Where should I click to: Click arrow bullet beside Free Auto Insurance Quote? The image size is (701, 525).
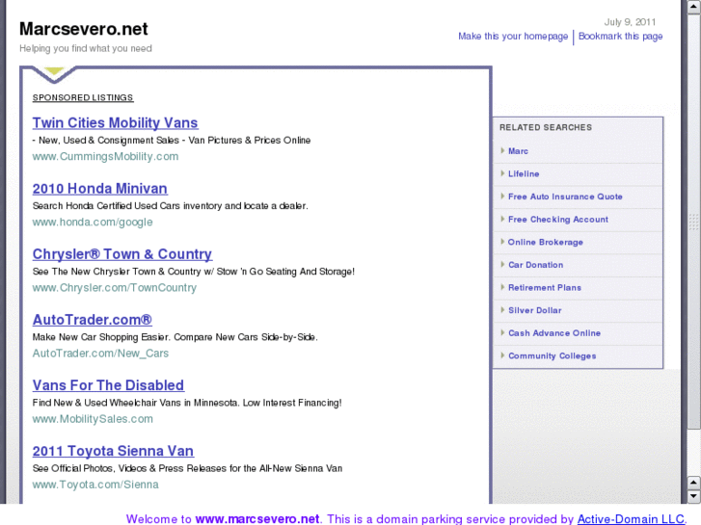point(502,197)
